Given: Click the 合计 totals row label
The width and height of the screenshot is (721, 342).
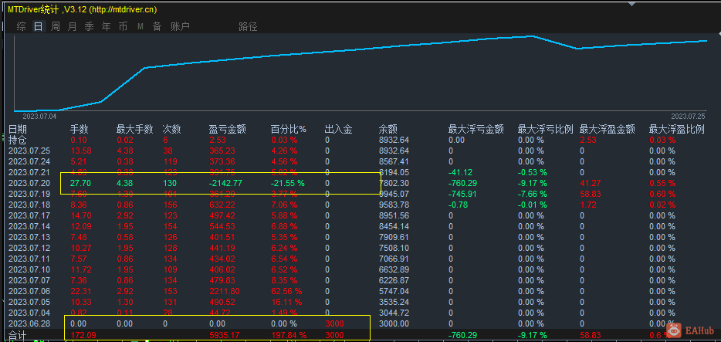Looking at the screenshot, I should pyautogui.click(x=17, y=336).
